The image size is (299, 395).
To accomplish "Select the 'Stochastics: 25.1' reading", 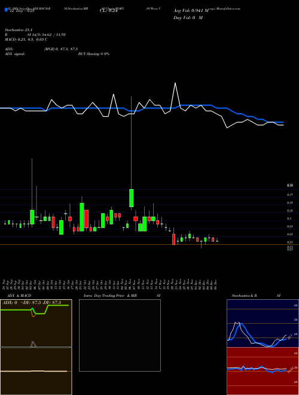I will pyautogui.click(x=19, y=30).
